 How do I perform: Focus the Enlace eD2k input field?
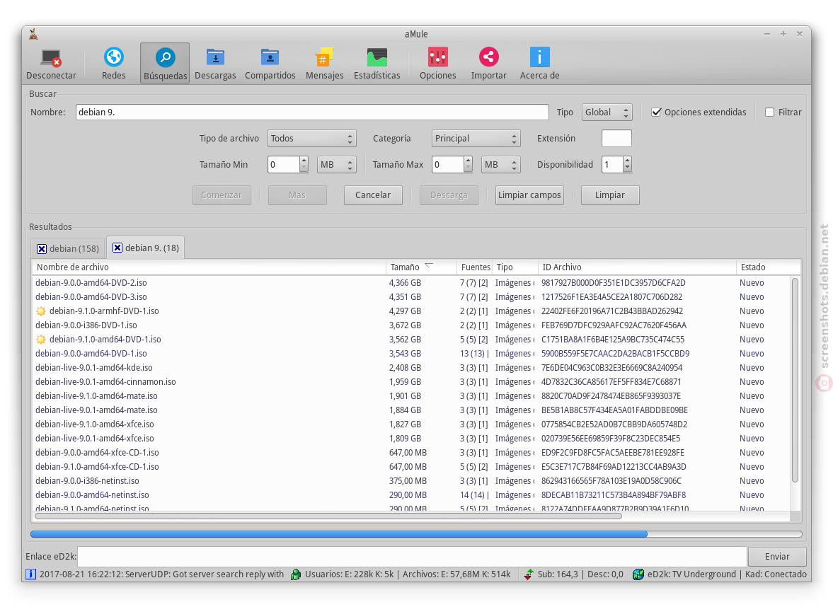coord(412,557)
